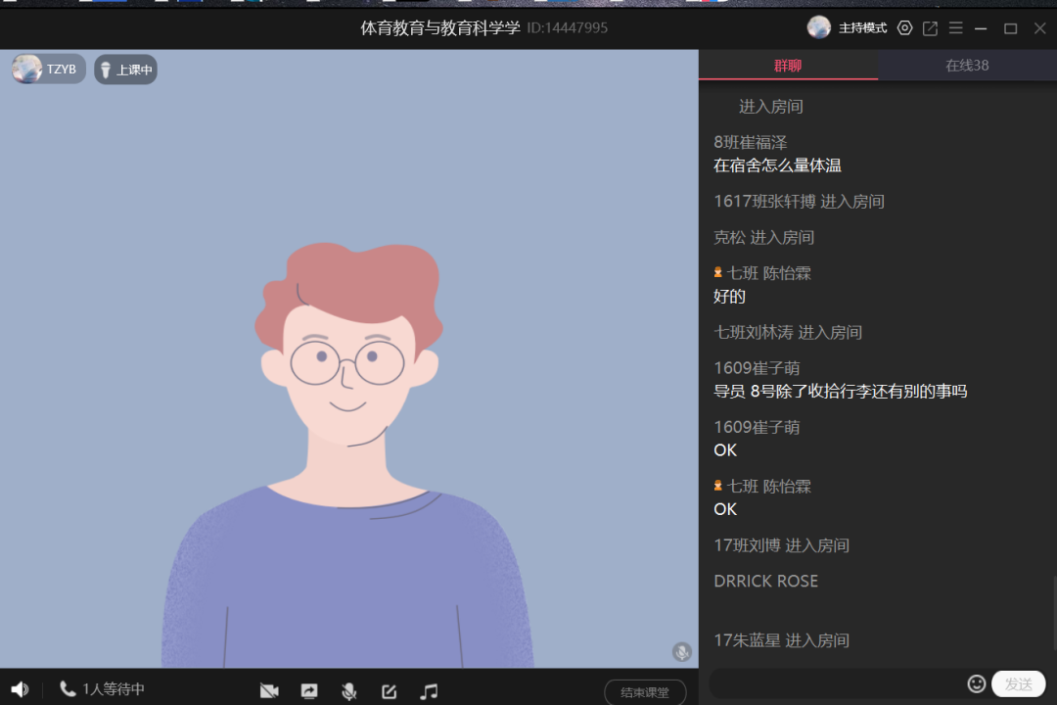
Task: Click the 发送 send button
Action: click(x=1018, y=683)
